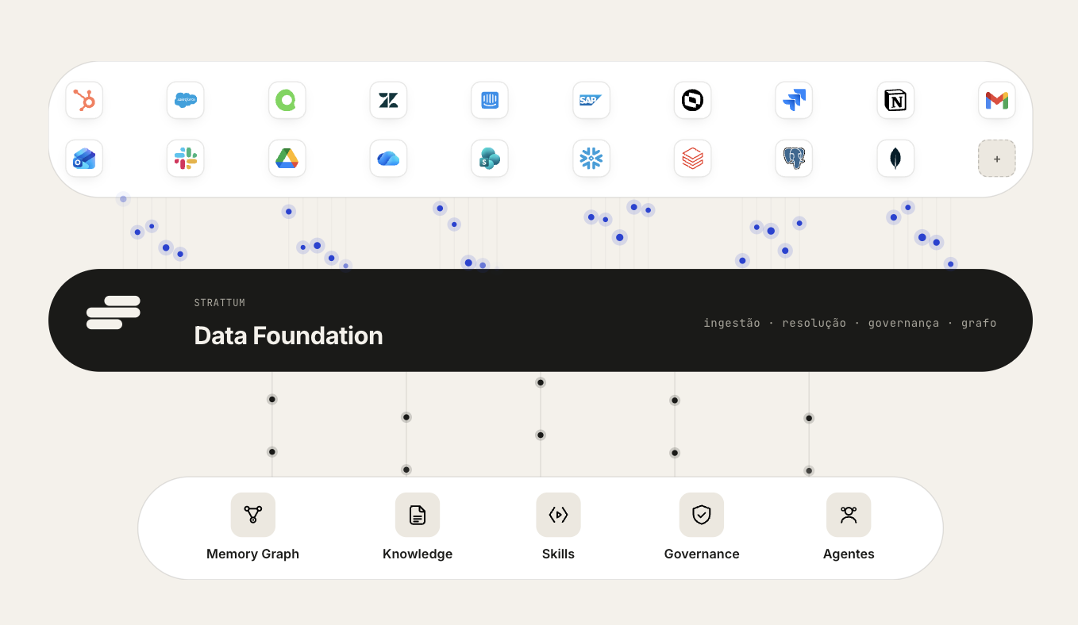Click the PostgreSQL elephant icon
Image resolution: width=1078 pixels, height=625 pixels.
click(x=794, y=159)
